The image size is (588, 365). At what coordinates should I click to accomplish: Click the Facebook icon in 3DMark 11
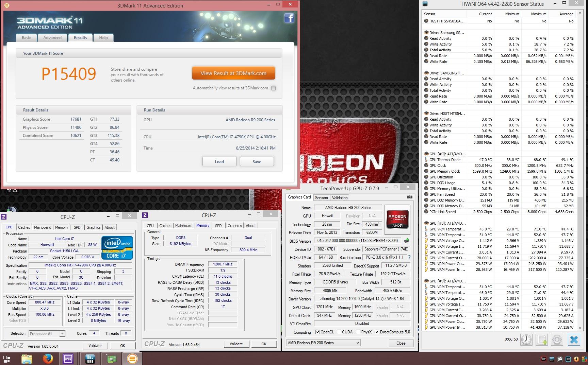(x=289, y=18)
